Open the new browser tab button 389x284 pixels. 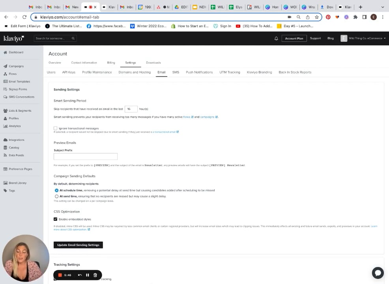361,7
